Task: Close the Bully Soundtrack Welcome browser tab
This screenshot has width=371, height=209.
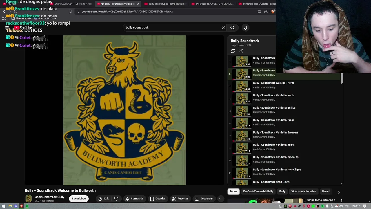Action: point(138,4)
